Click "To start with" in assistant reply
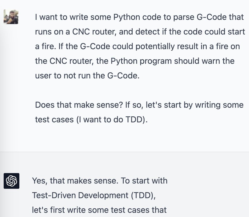 pos(144,181)
